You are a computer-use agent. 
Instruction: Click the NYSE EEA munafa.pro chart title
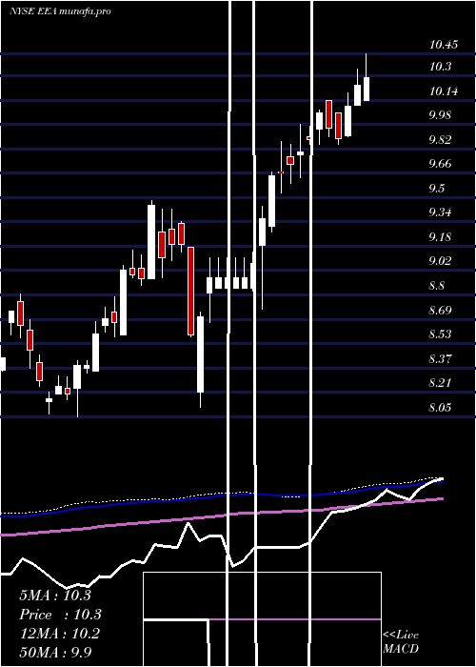click(60, 11)
